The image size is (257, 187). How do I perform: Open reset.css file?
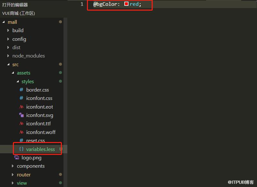(35, 140)
